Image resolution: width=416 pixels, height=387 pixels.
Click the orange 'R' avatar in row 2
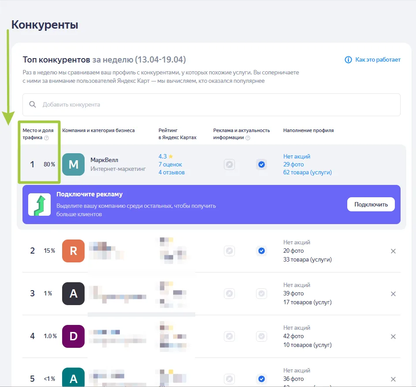pyautogui.click(x=74, y=251)
